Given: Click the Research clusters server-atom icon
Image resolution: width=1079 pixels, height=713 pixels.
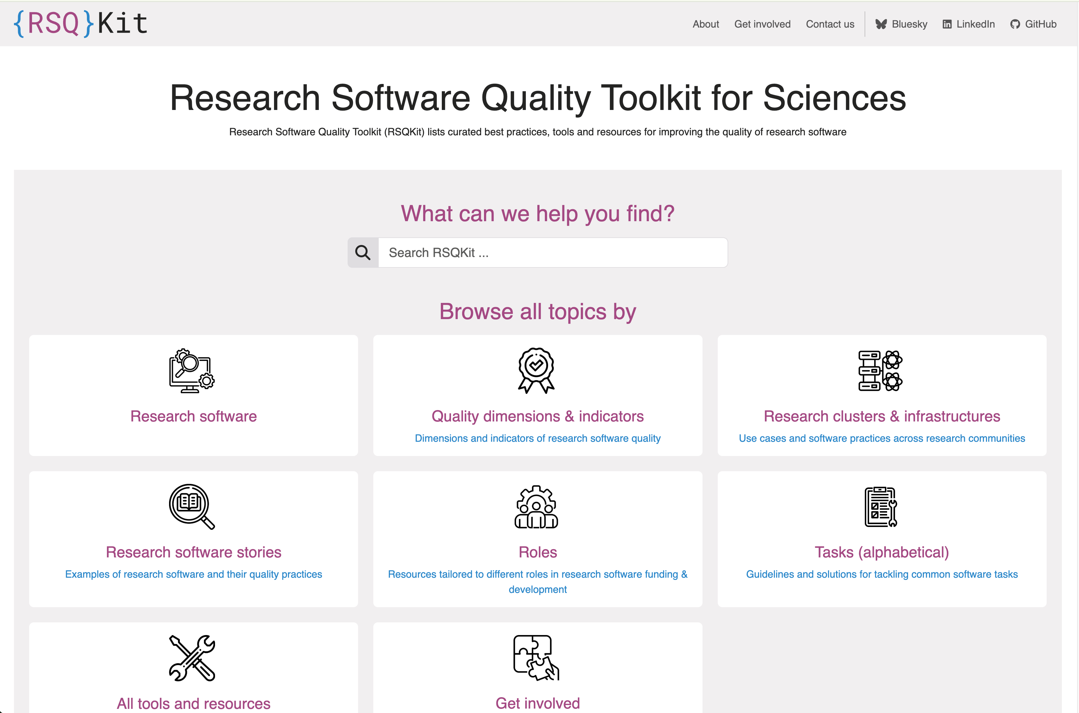Looking at the screenshot, I should pyautogui.click(x=880, y=370).
